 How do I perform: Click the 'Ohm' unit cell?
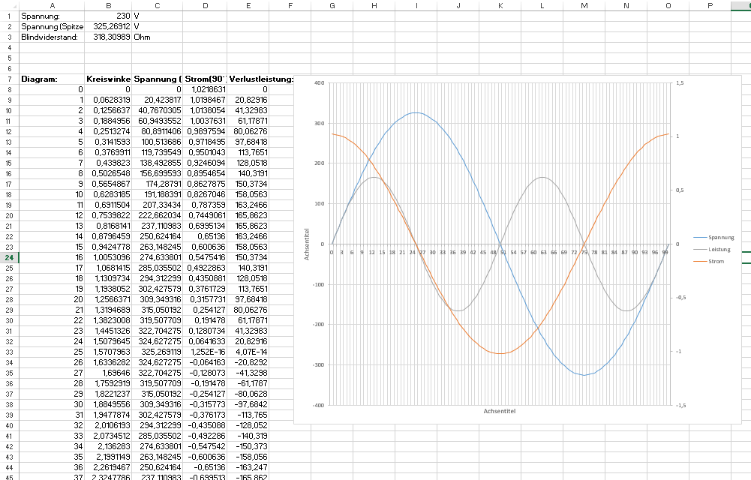[157, 37]
